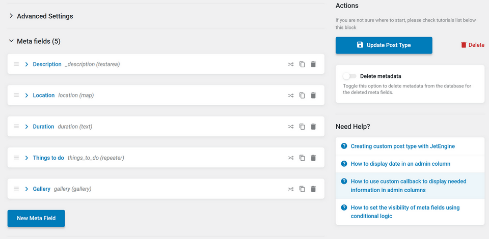Click the drag handle of the Description field
The height and width of the screenshot is (239, 489).
(x=16, y=64)
